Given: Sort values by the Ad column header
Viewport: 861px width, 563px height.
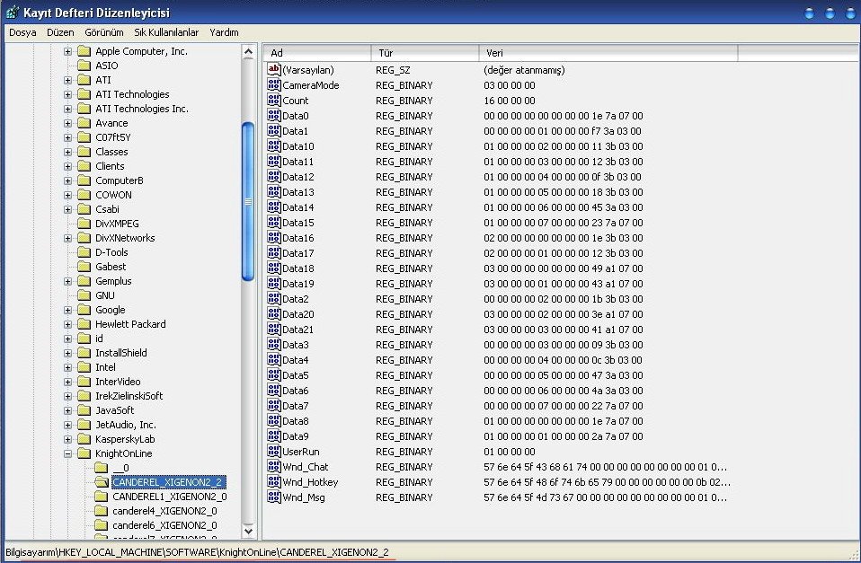Looking at the screenshot, I should (317, 53).
